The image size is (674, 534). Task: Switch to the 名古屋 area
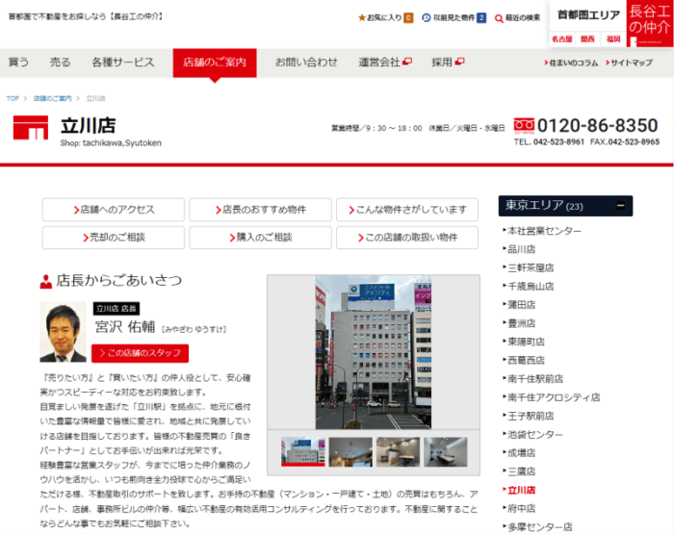[x=561, y=39]
